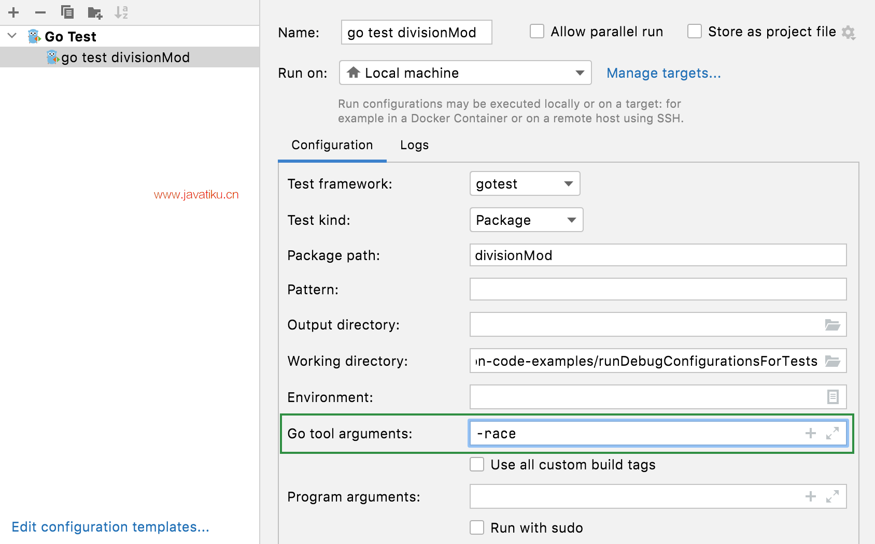
Task: Browse for the Working directory folder
Action: click(832, 361)
